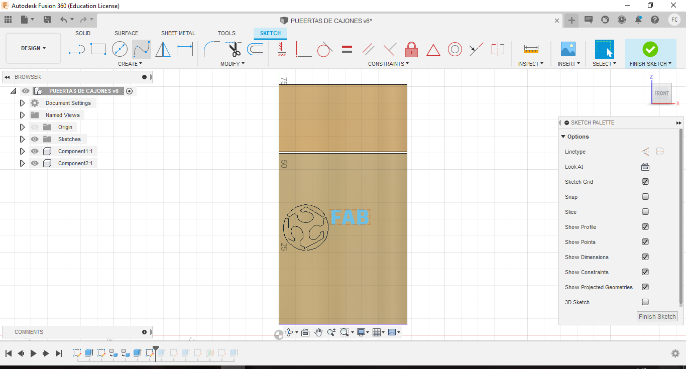The image size is (686, 369).
Task: Select the Fillet tool in Modify
Action: tap(211, 49)
